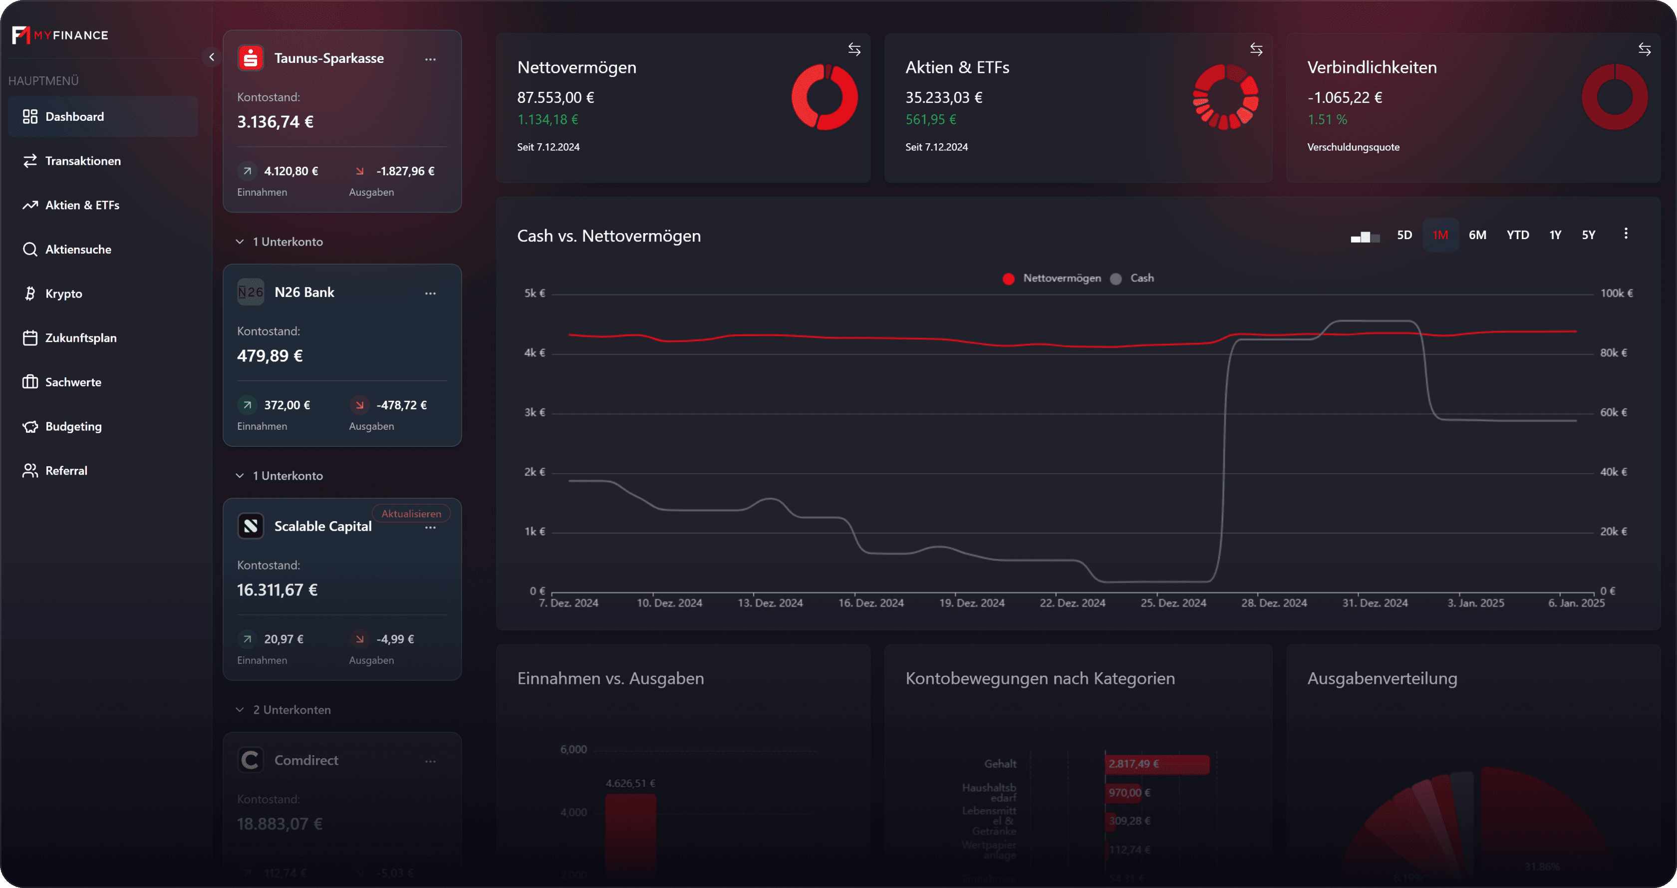Navigate to Zukunftsplan
Screen dimensions: 1677x888
(103, 338)
